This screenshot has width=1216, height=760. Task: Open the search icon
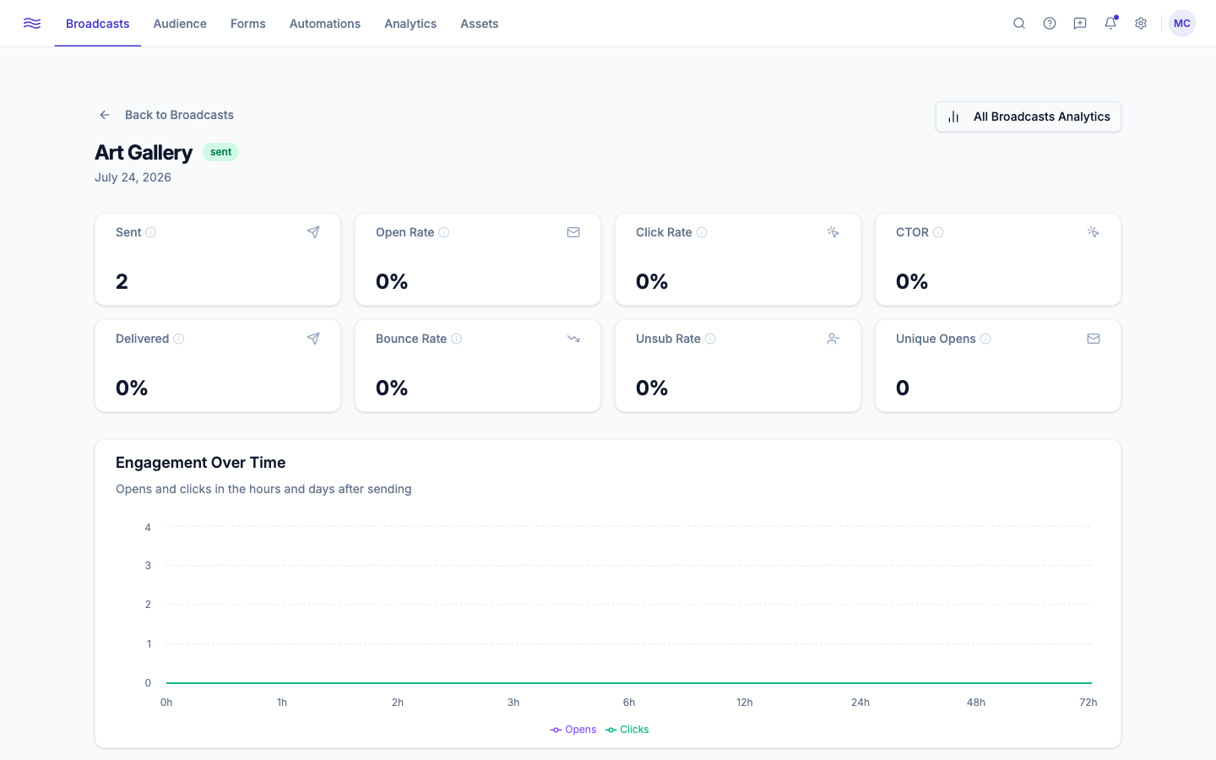point(1019,24)
